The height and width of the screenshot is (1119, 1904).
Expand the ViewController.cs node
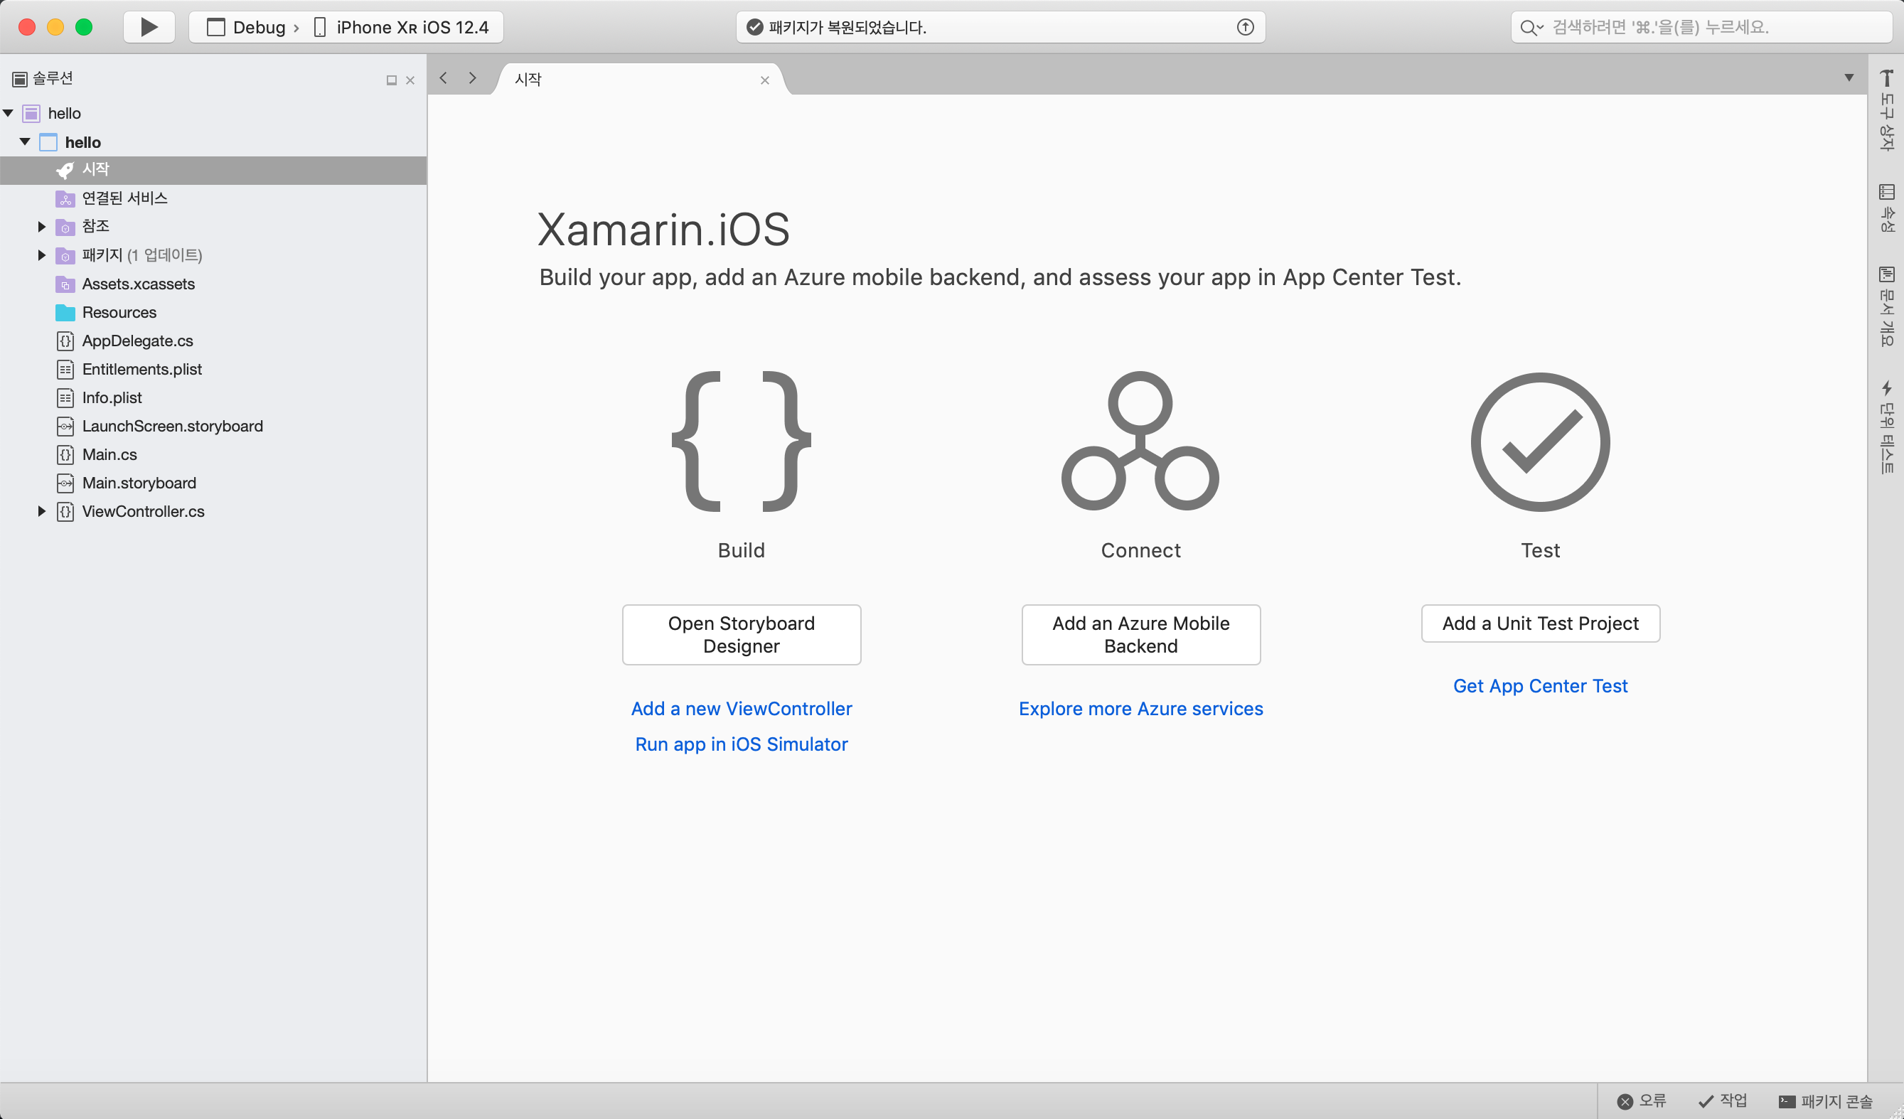tap(41, 512)
